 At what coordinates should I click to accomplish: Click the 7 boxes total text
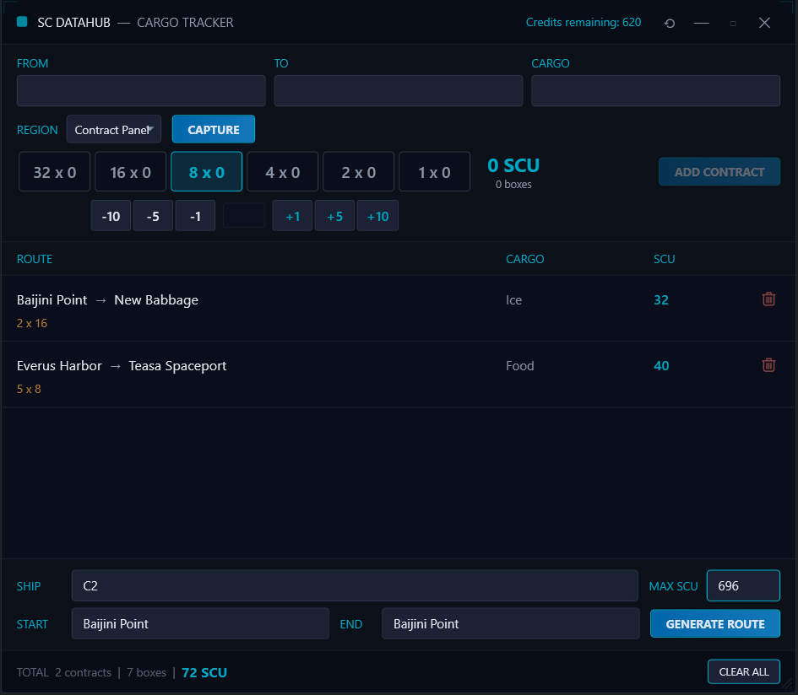point(147,672)
